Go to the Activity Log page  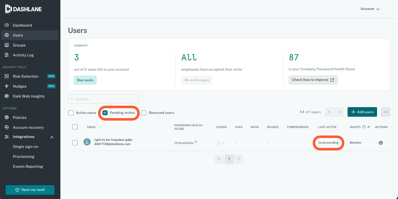[23, 55]
